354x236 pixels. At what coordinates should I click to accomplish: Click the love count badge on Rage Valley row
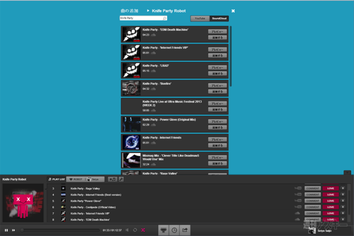(x=343, y=188)
